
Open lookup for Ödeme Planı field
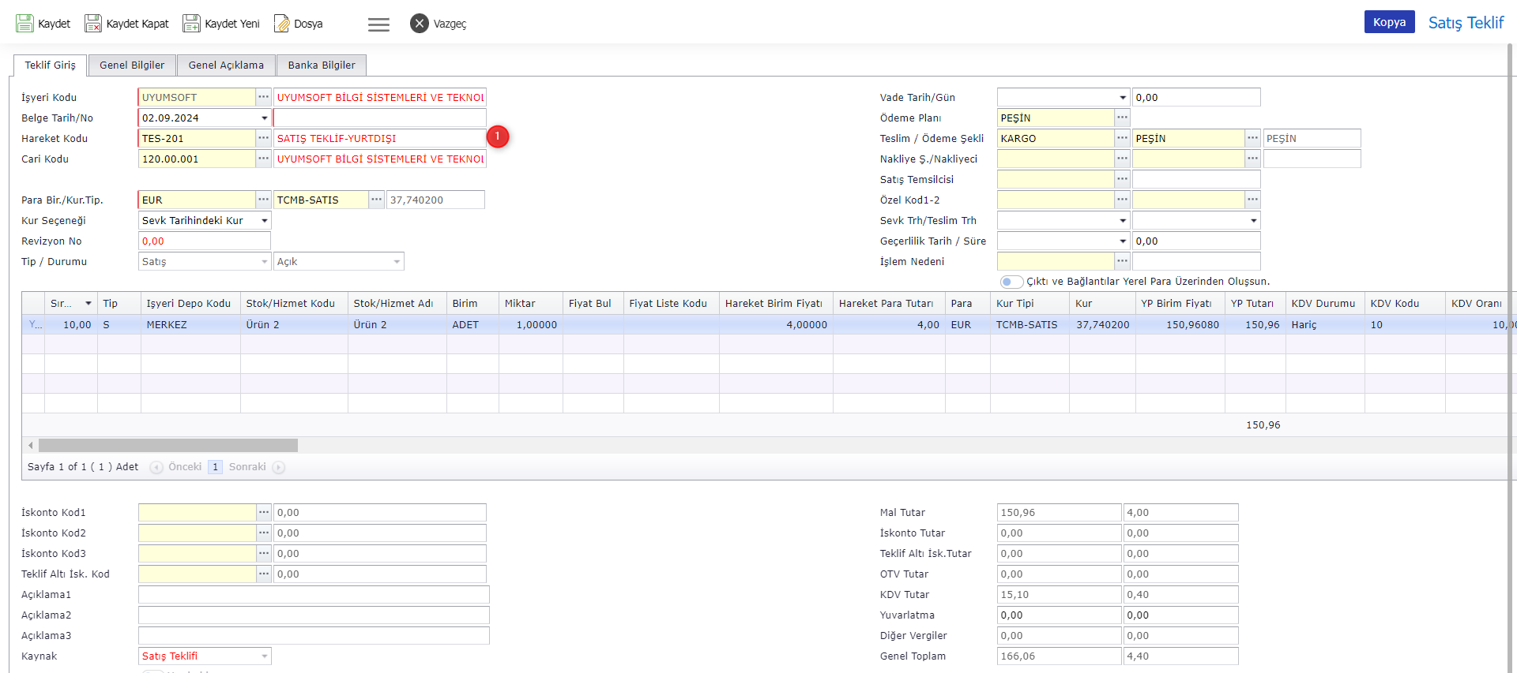pyautogui.click(x=1123, y=118)
